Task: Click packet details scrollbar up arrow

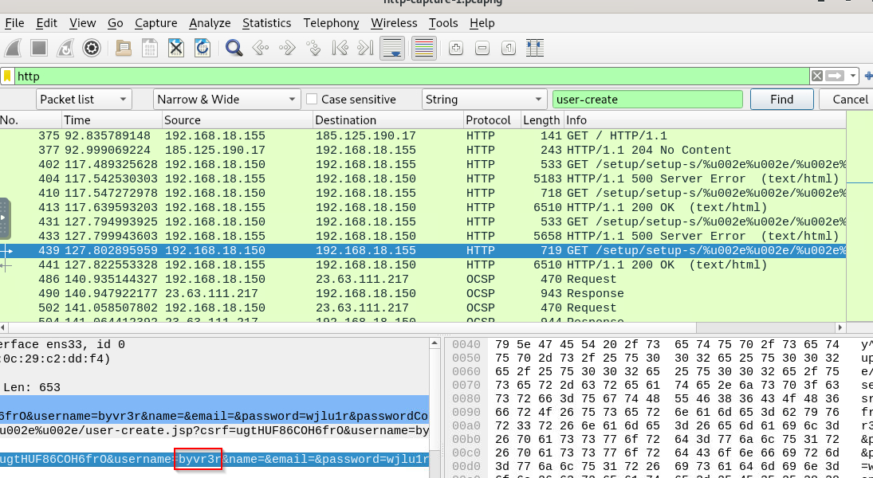Action: pyautogui.click(x=435, y=344)
